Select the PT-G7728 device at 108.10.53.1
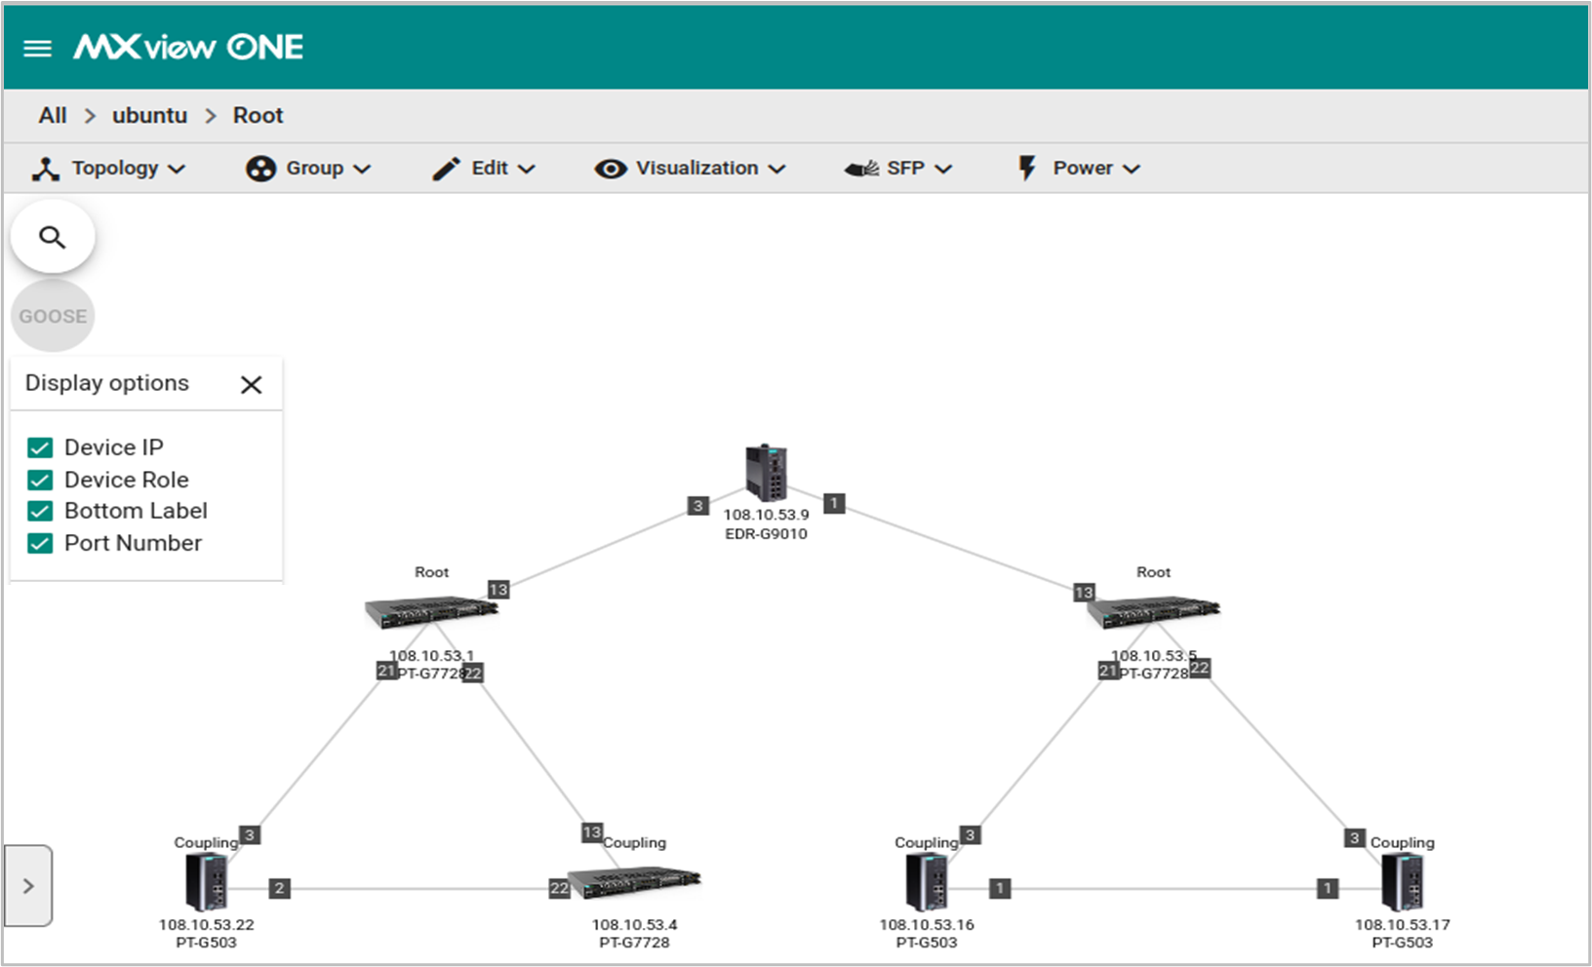 [431, 612]
